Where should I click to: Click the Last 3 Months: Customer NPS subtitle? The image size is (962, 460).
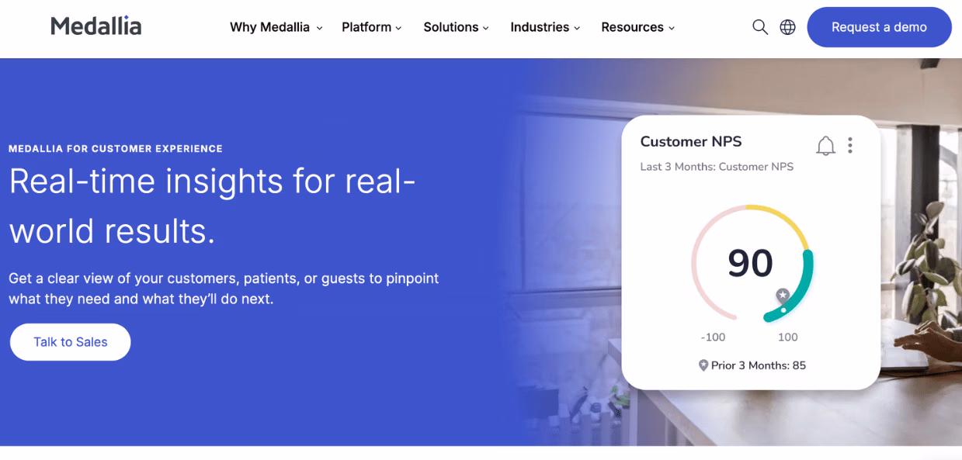click(x=716, y=166)
